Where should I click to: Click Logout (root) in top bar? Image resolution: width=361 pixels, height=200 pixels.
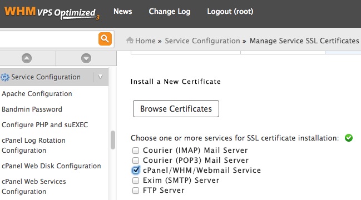pos(230,12)
